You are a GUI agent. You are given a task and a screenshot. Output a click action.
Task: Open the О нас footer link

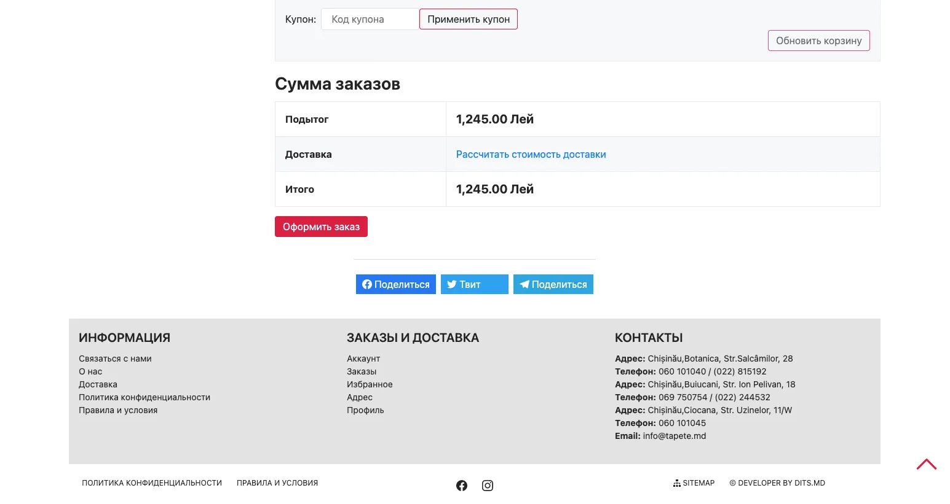(x=90, y=371)
